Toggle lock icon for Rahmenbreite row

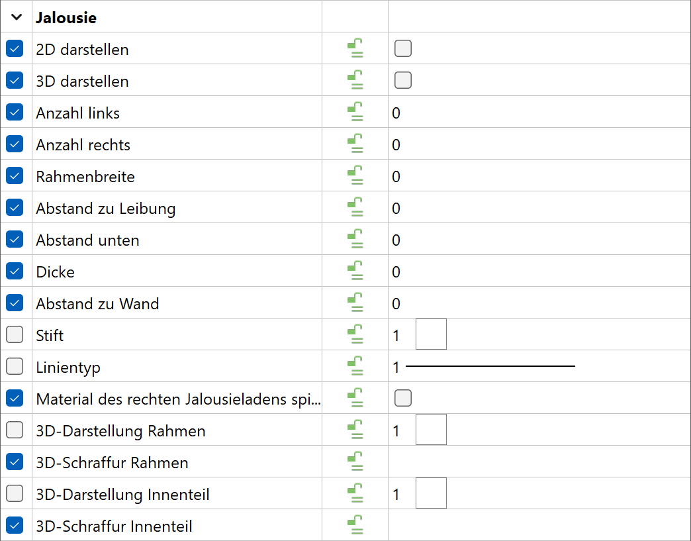tap(355, 175)
